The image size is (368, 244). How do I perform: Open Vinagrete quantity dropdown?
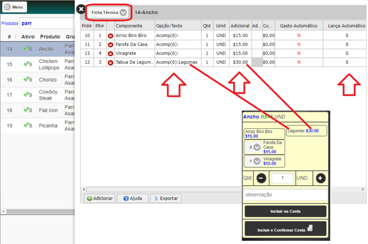(253, 161)
